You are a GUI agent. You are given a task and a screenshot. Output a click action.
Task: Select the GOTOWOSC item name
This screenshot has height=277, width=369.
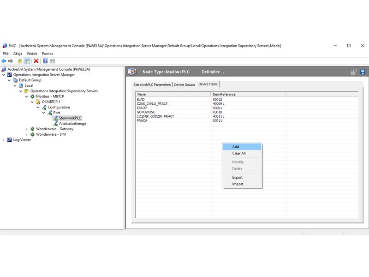pyautogui.click(x=146, y=112)
